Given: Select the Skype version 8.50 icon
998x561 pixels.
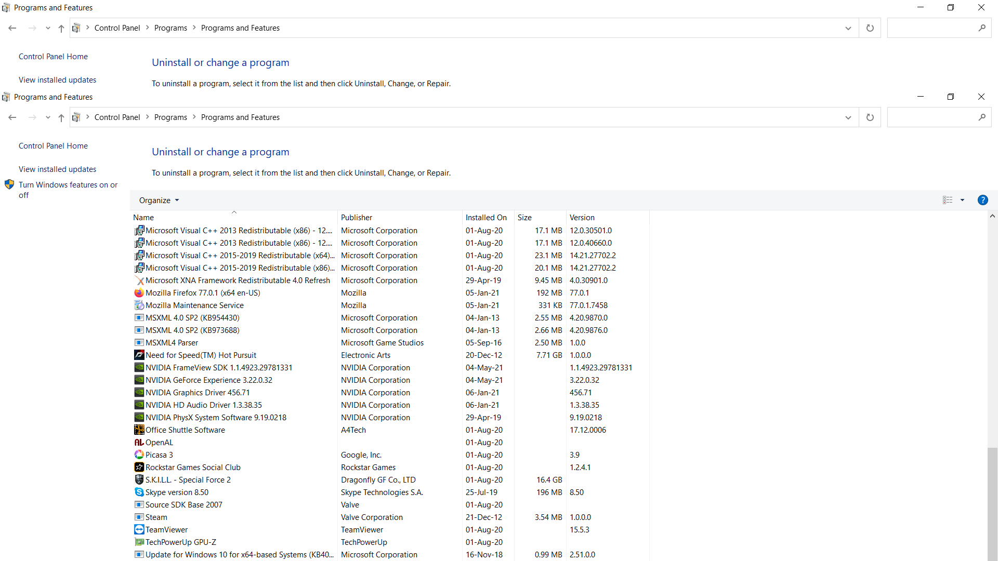Looking at the screenshot, I should (139, 492).
